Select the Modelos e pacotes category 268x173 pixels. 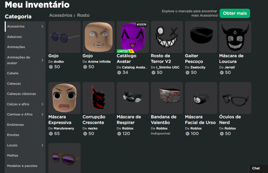pyautogui.click(x=25, y=166)
